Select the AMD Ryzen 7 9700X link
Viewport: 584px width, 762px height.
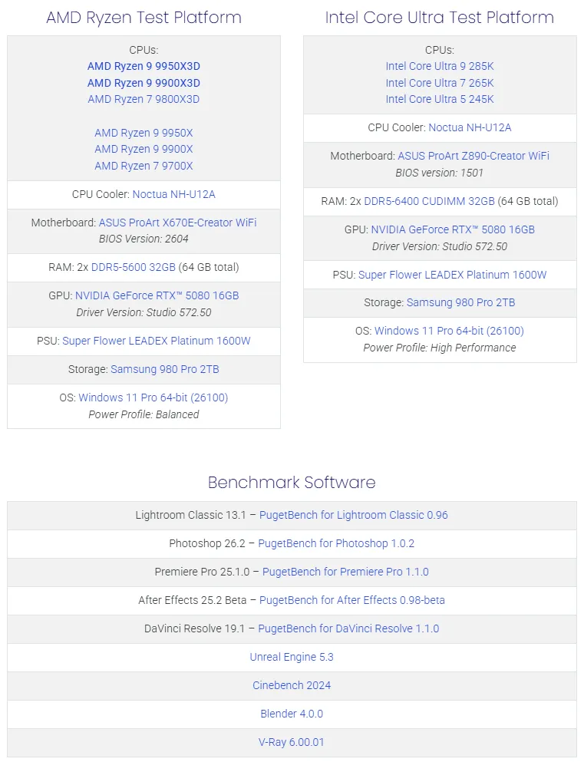pyautogui.click(x=144, y=166)
